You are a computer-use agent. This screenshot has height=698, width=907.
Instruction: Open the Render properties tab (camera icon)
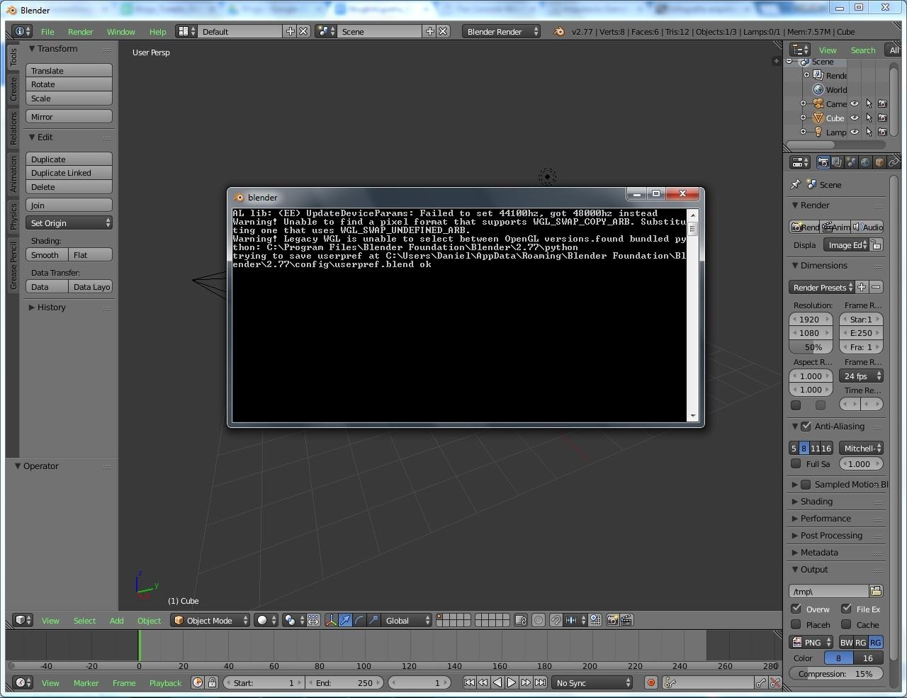(823, 162)
